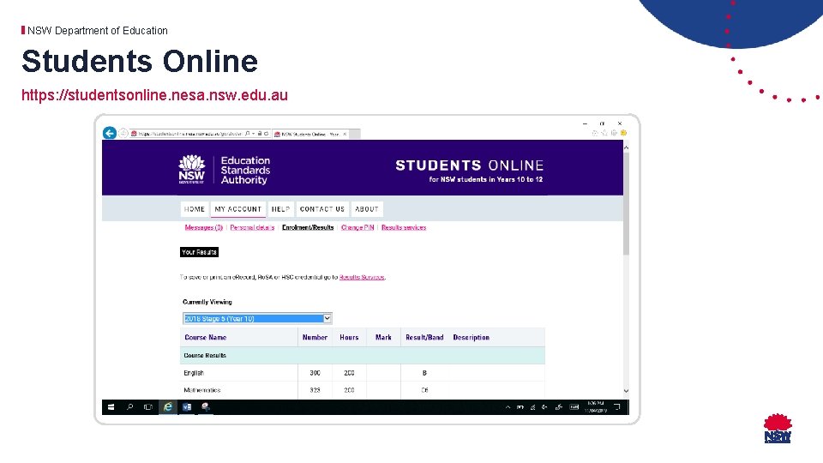
Task: Click the taskbar search magnifier icon
Action: click(129, 406)
